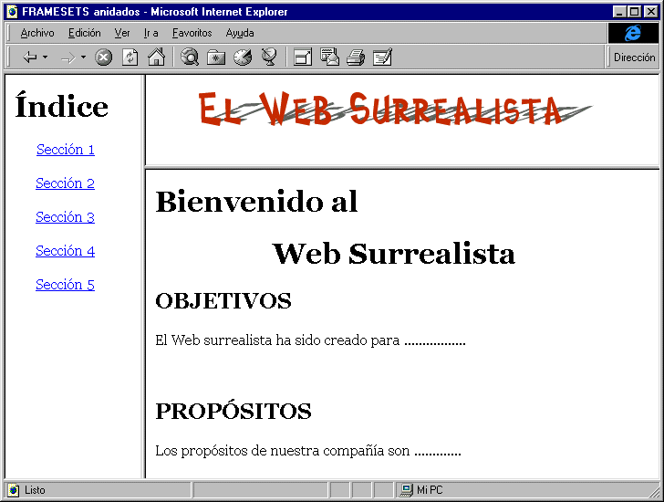Image resolution: width=664 pixels, height=502 pixels.
Task: Follow the Sección 1 link
Action: tap(66, 150)
